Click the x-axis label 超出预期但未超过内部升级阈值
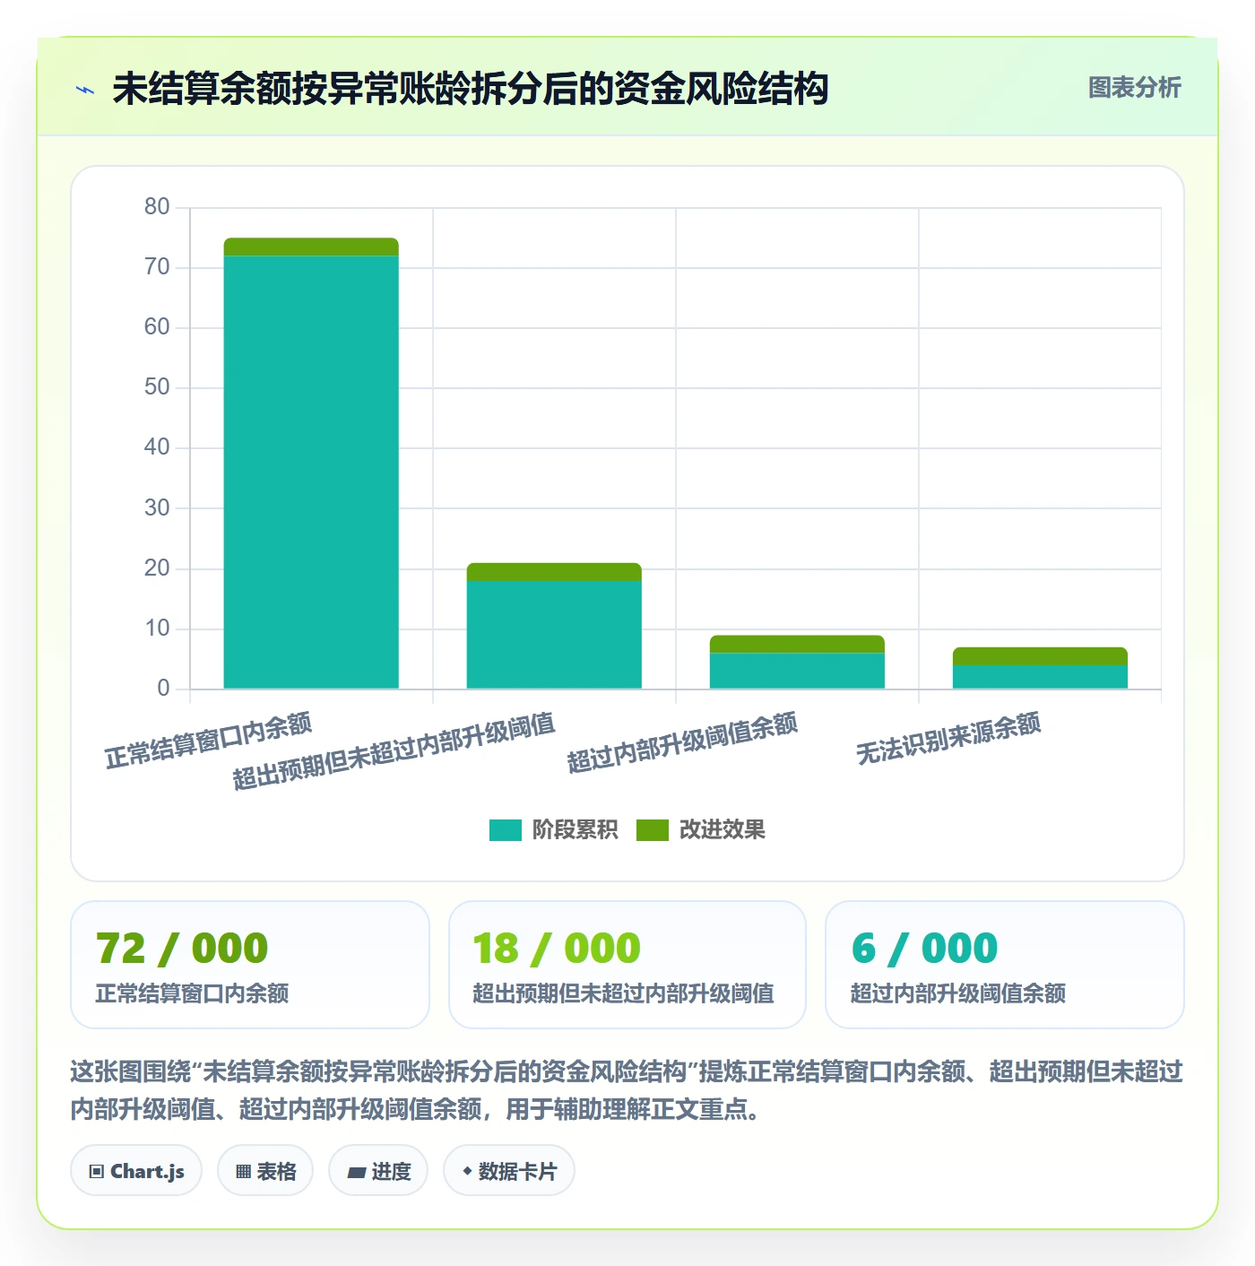Viewport: 1255px width, 1266px height. 394,751
